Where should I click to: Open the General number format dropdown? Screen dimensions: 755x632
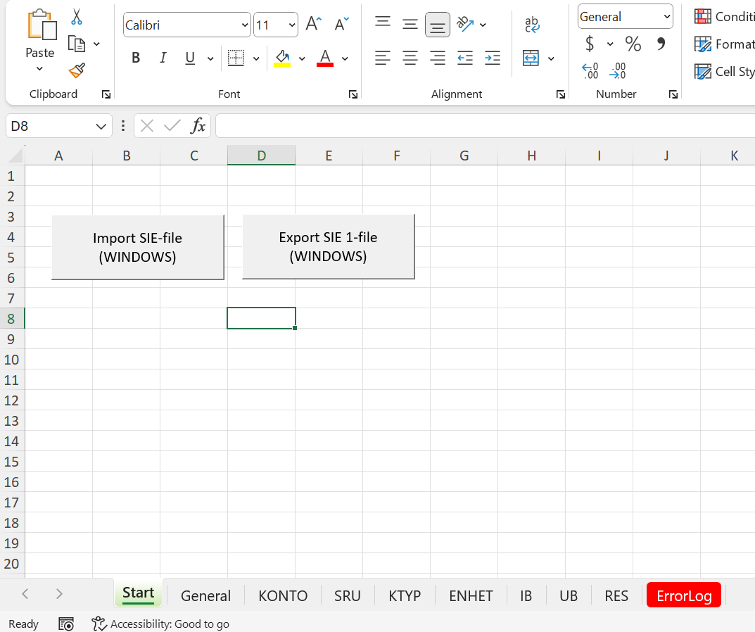click(667, 15)
